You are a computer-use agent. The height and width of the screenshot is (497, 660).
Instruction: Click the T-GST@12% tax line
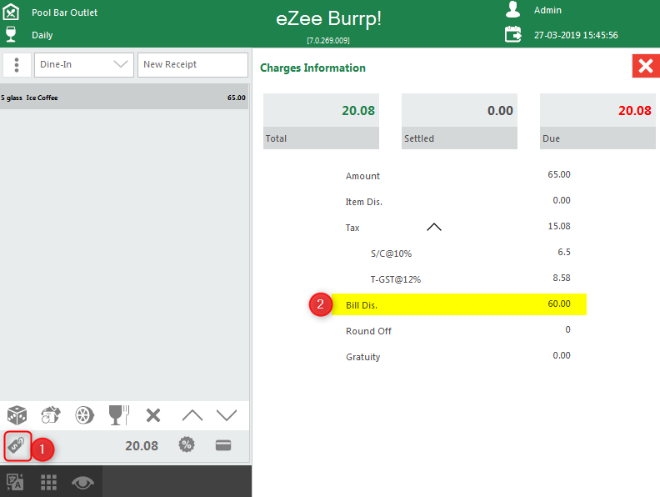[x=396, y=279]
